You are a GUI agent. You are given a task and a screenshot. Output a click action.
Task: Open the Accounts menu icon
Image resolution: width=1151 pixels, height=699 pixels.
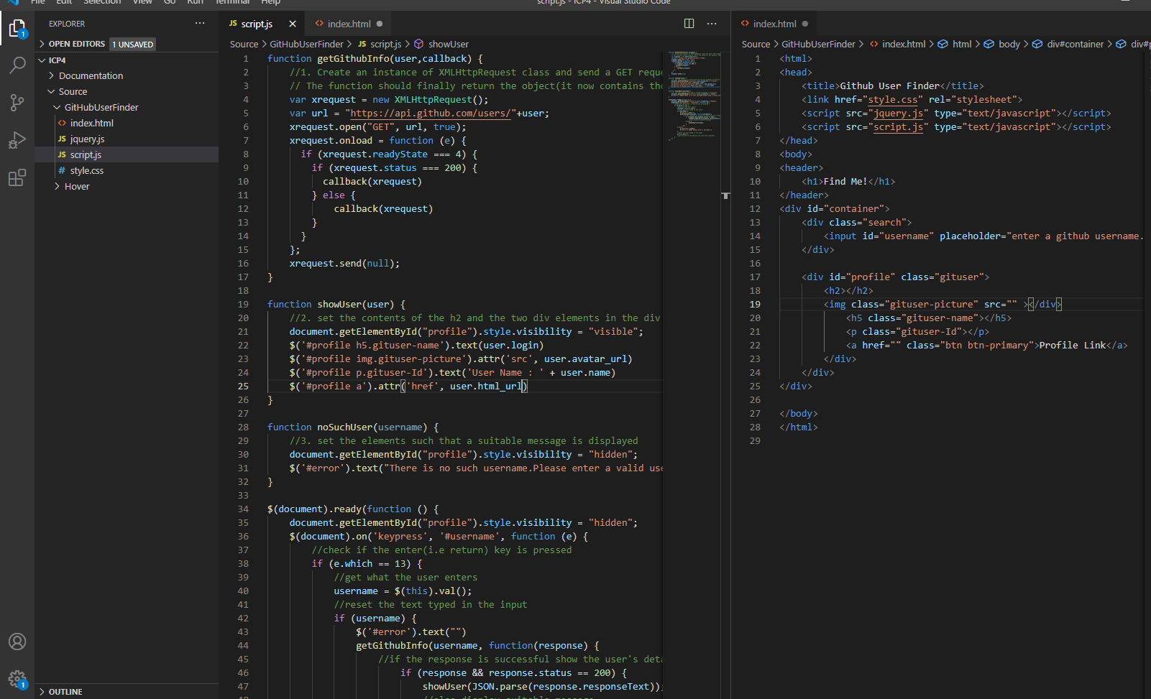[x=17, y=642]
